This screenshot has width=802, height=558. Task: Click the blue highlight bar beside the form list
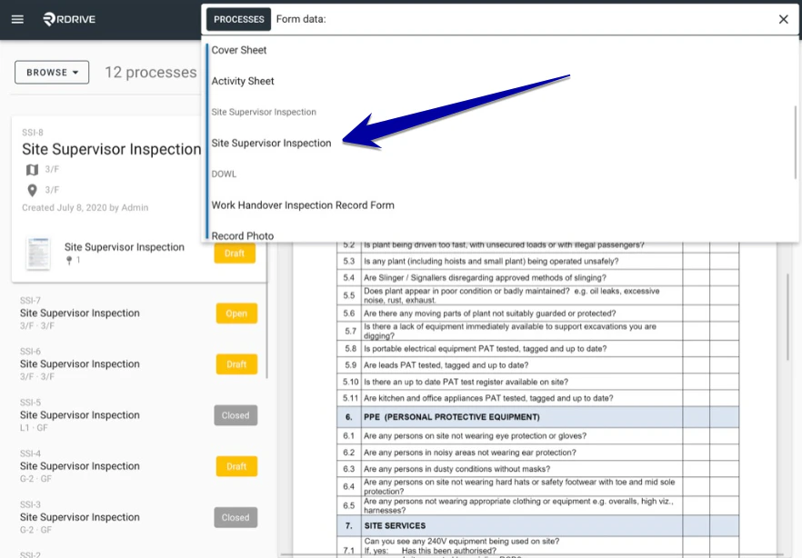[208, 136]
